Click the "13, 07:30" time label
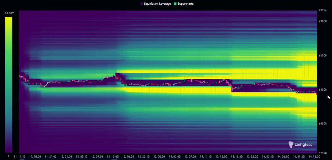This screenshot has height=160, width=332. pos(190,157)
